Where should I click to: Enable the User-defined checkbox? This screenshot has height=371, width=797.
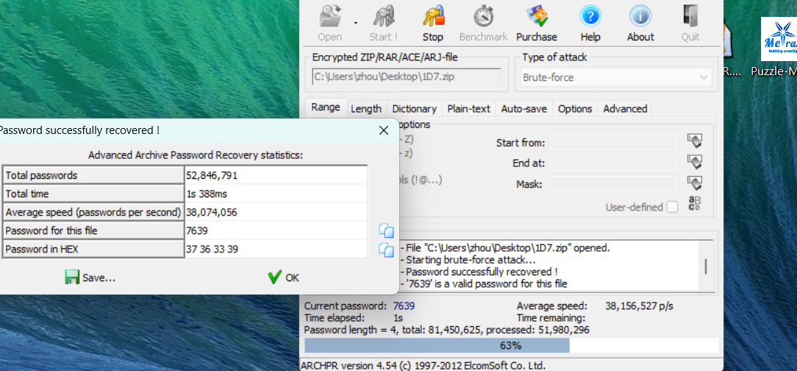[x=672, y=207]
